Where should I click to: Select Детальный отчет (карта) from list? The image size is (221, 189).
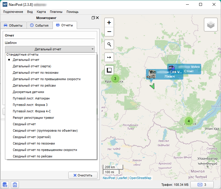click(32, 66)
